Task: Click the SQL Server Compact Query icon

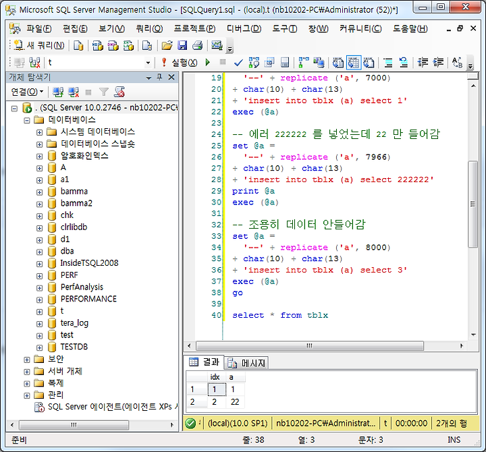Action: coord(147,46)
